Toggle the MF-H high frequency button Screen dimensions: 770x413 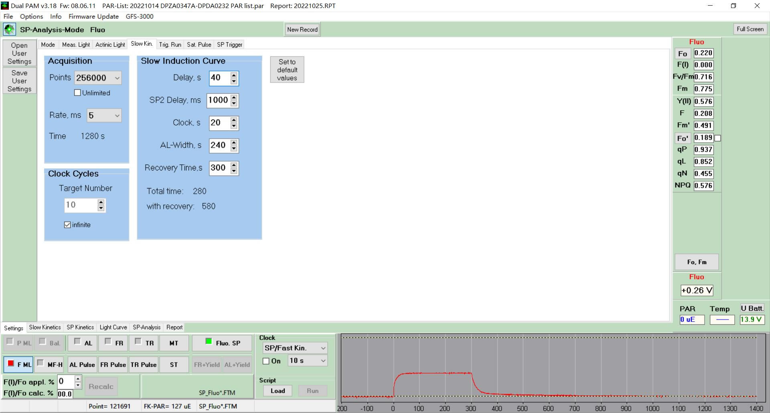(50, 364)
